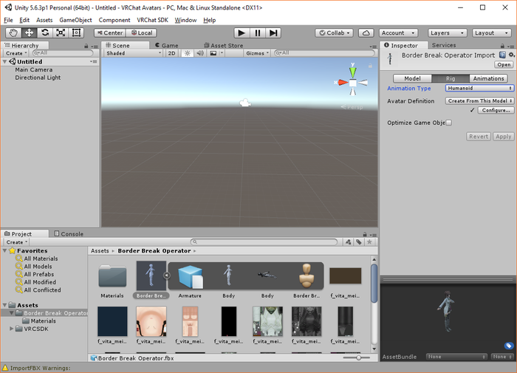517x373 pixels.
Task: Open the File menu
Action: (x=8, y=20)
